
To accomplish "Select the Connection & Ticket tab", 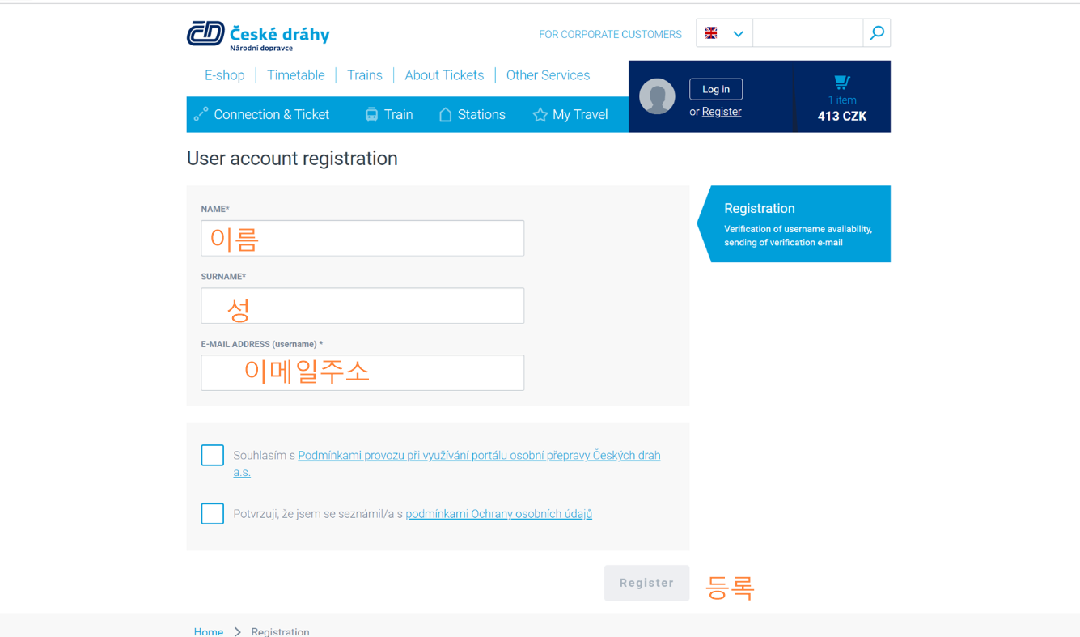I will (261, 115).
